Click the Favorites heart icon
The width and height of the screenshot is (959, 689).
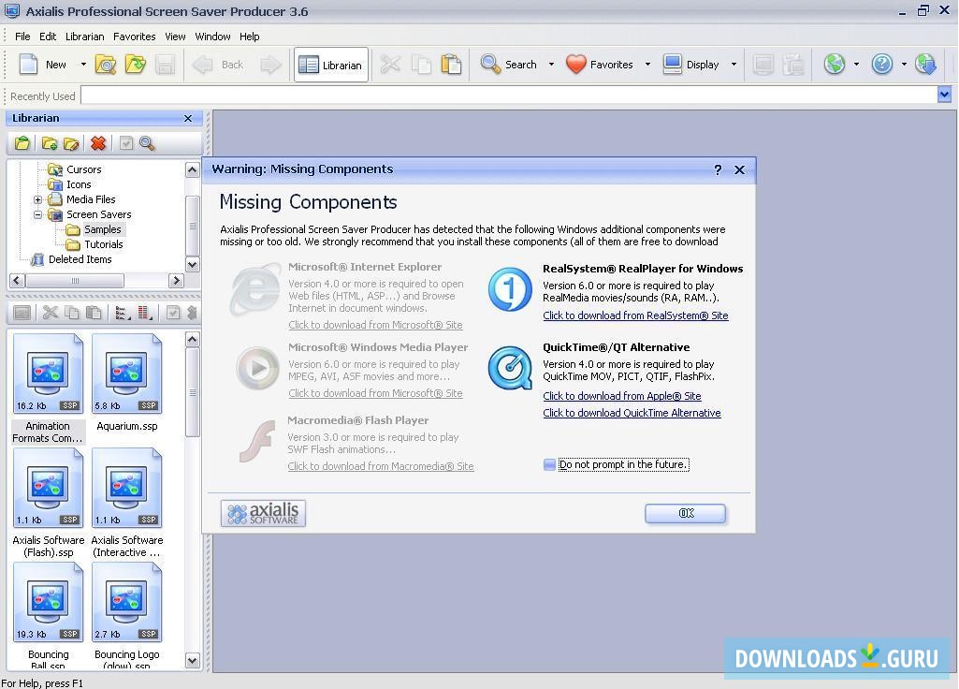click(576, 65)
